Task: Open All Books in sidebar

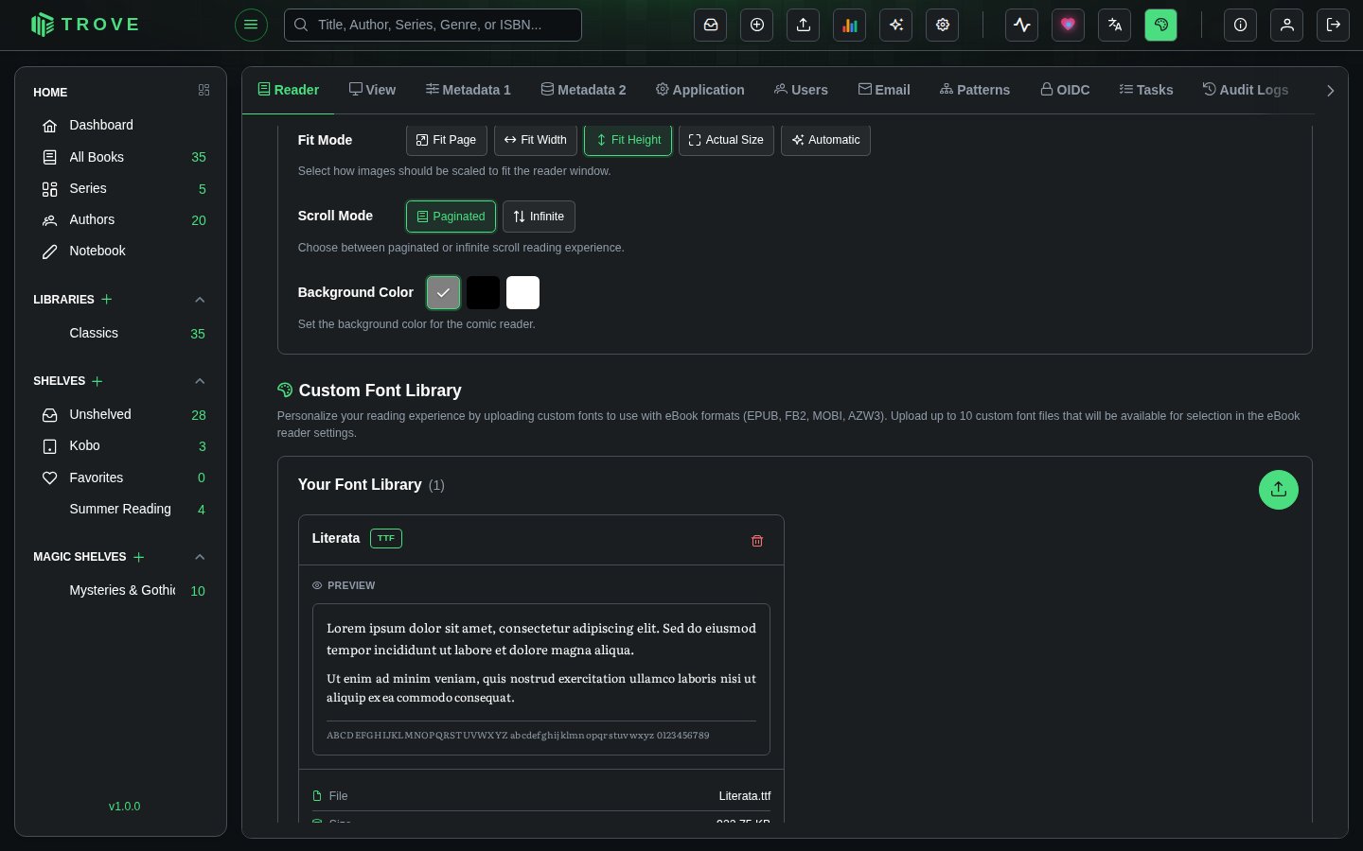Action: coord(120,157)
